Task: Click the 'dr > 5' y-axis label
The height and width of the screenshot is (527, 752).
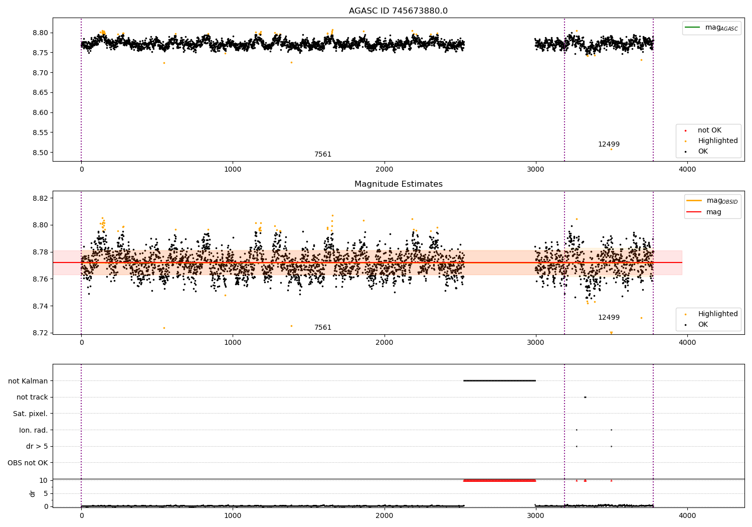Action: 37,446
